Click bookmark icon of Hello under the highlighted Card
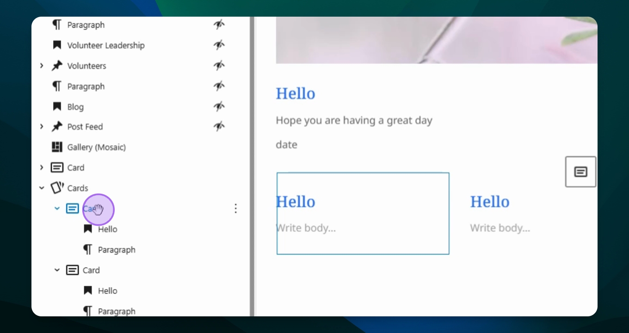Viewport: 629px width, 333px height. tap(88, 229)
